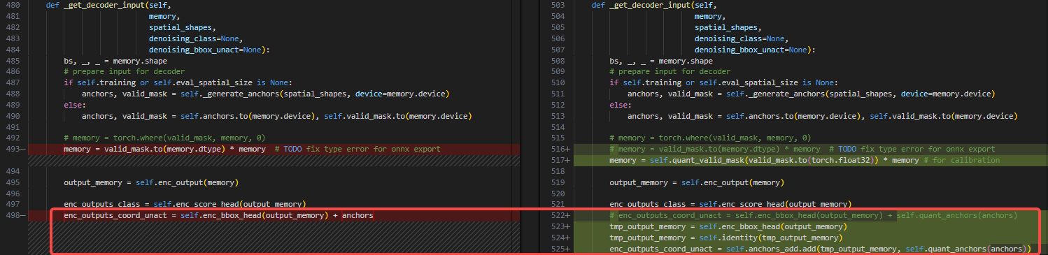Viewport: 1048px width, 255px height.
Task: Click 'self.identity(tmp_output_memory)' on line 524
Action: point(770,238)
